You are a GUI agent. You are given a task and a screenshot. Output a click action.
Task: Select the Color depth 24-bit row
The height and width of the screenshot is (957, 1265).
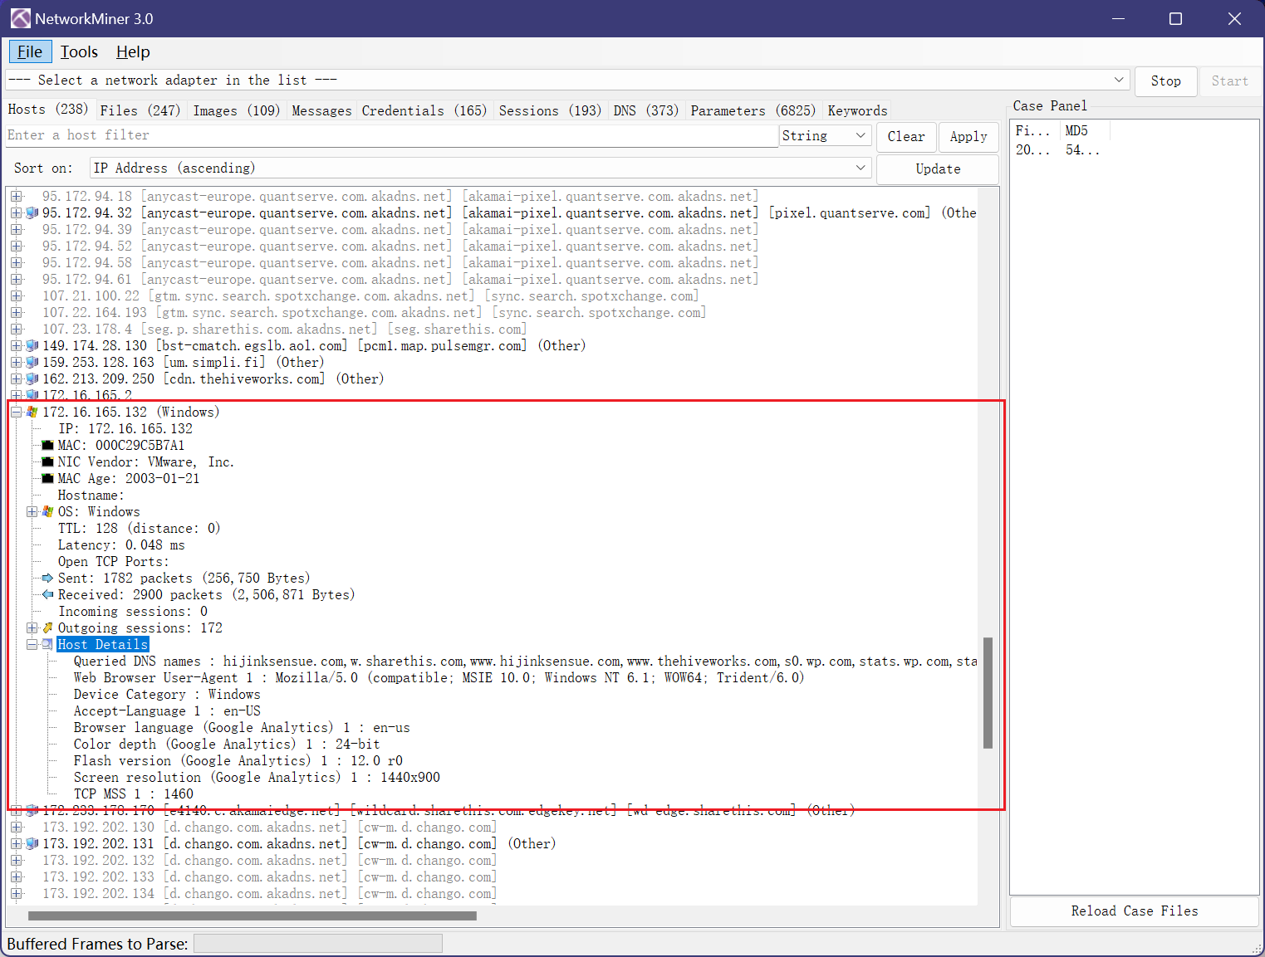coord(227,744)
